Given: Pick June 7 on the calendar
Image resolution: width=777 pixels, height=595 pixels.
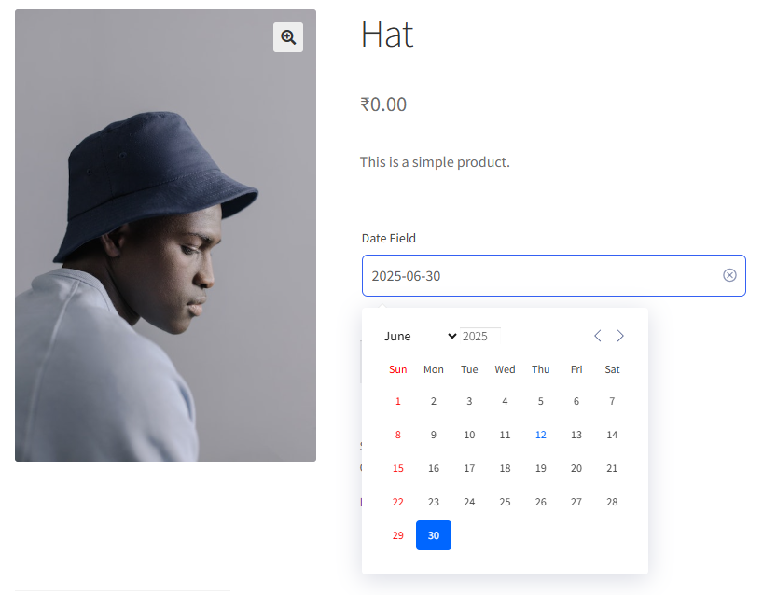Looking at the screenshot, I should 612,401.
